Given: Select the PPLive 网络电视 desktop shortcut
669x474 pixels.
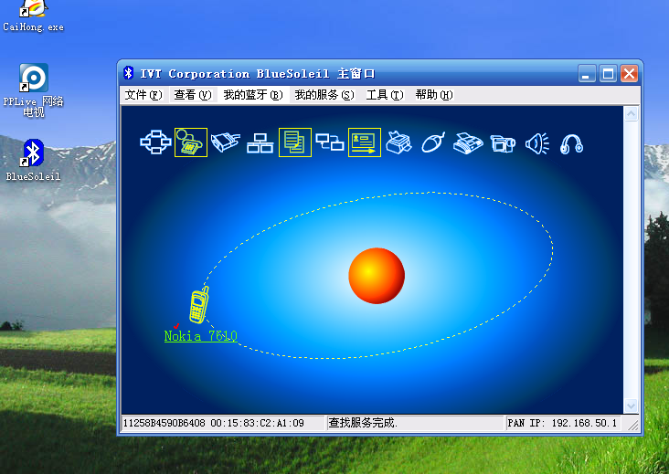Looking at the screenshot, I should click(x=33, y=90).
